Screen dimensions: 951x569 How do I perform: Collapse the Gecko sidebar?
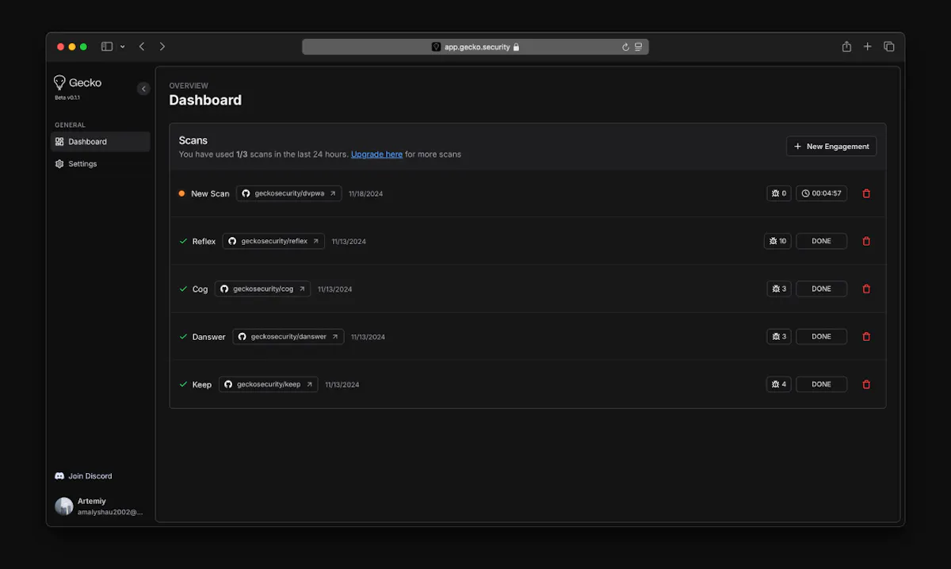[143, 89]
